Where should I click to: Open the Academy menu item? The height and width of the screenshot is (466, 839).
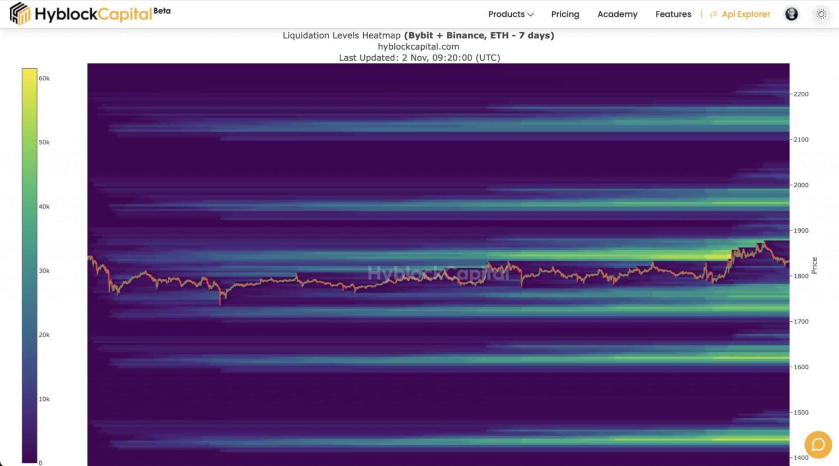click(x=617, y=14)
